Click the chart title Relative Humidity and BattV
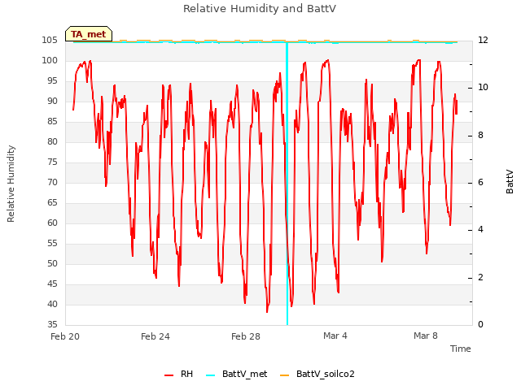 pos(260,9)
